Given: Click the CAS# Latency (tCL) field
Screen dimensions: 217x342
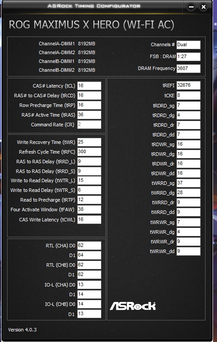Looking at the screenshot, I should point(89,86).
